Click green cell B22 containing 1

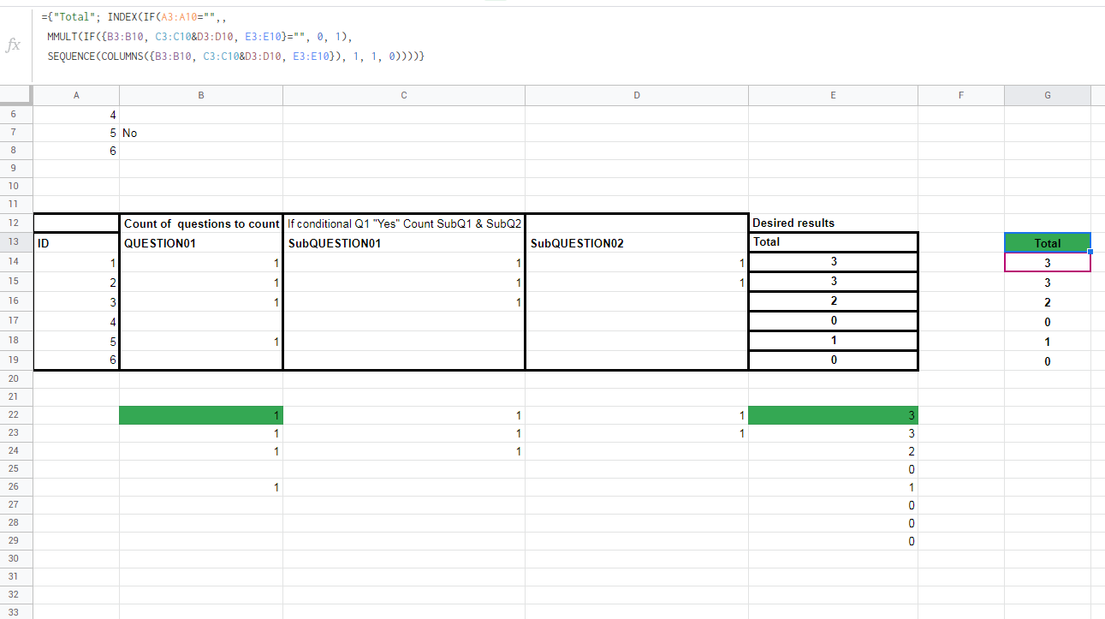tap(201, 415)
